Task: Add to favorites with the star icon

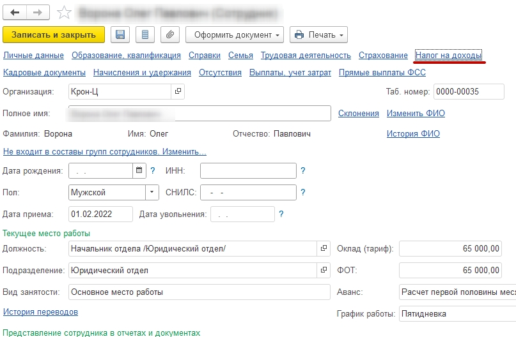Action: [64, 12]
